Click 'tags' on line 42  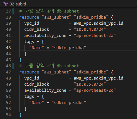point(29,42)
